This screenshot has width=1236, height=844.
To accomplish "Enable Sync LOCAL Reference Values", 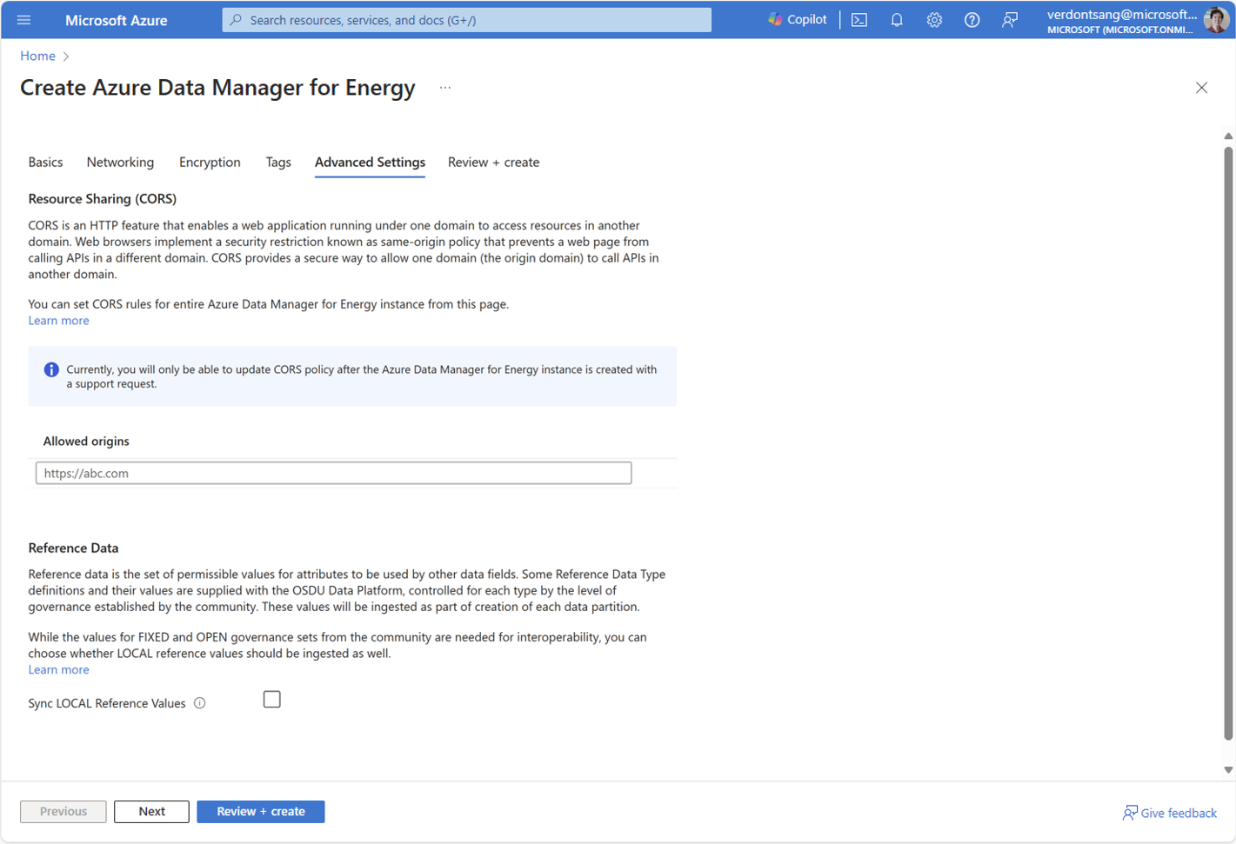I will pos(271,698).
